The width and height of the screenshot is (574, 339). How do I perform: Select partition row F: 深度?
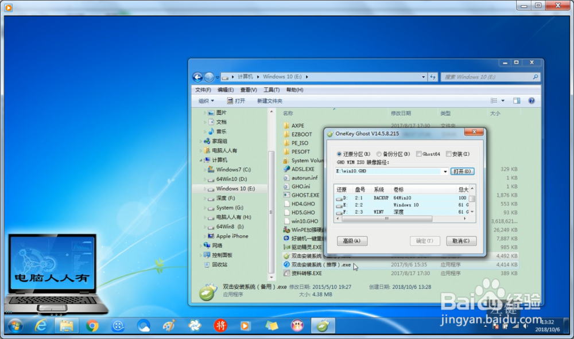(401, 212)
